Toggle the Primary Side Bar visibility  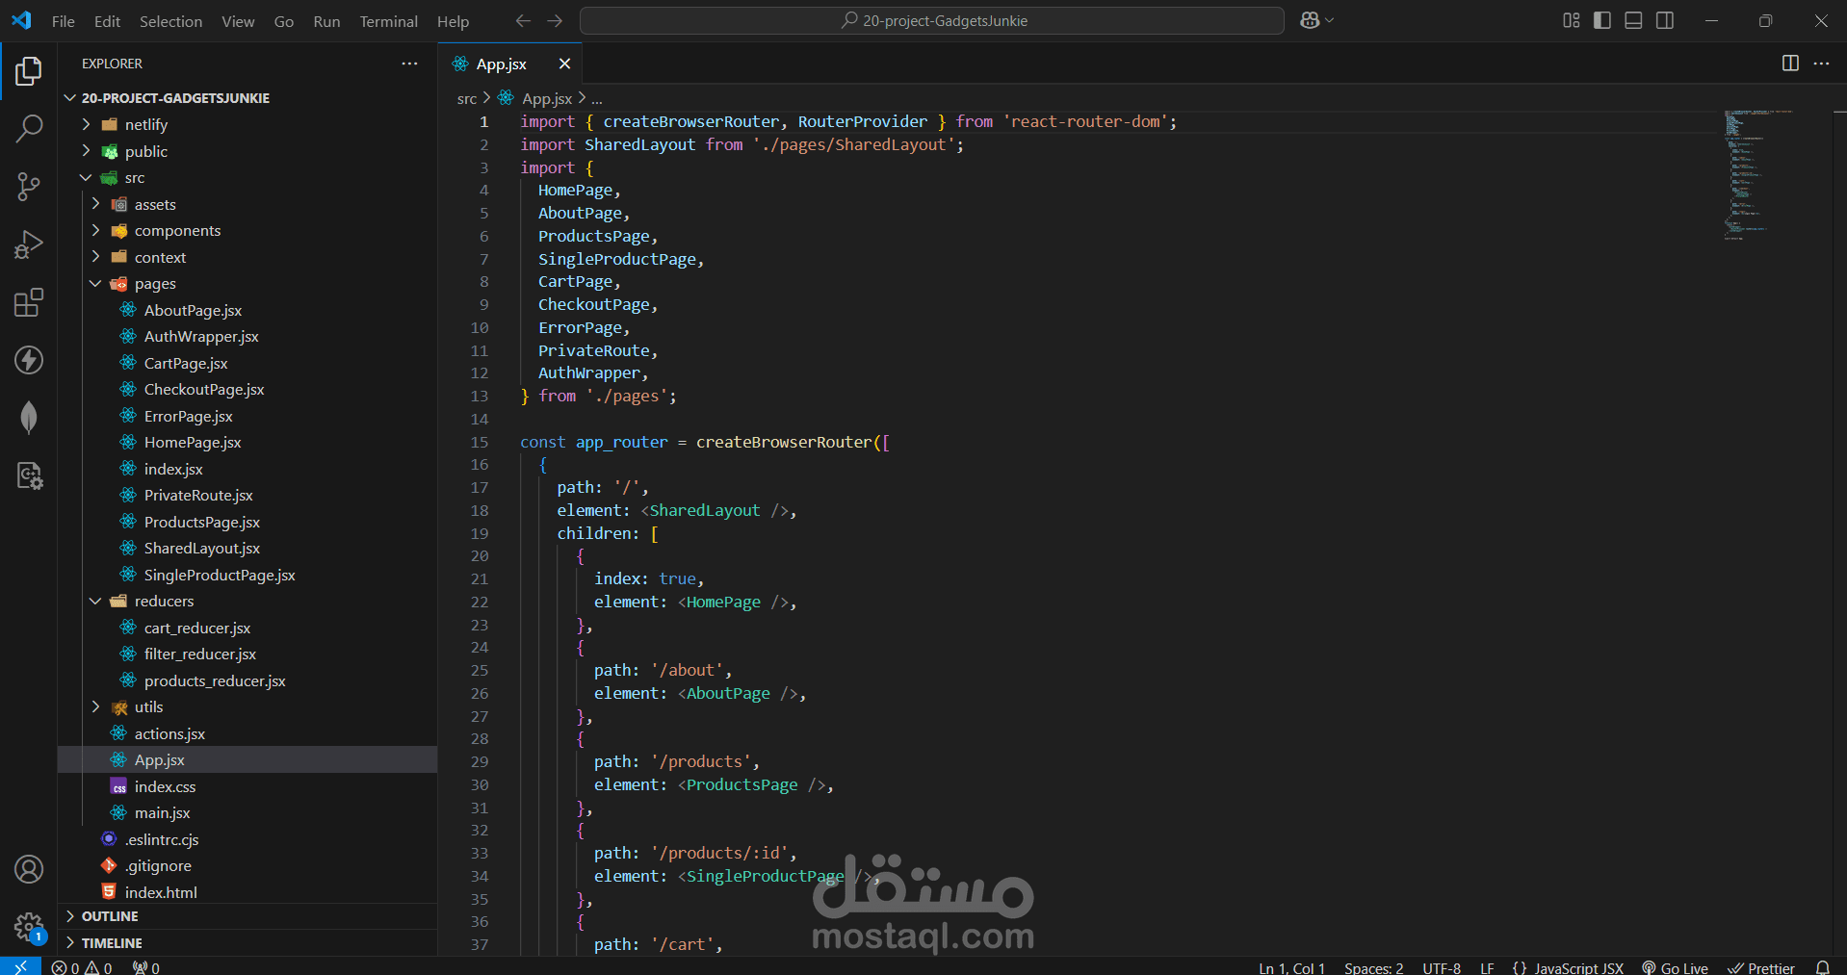1601,19
